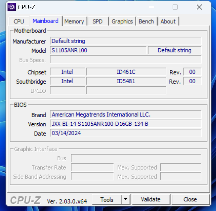Switch to the SPD tab

point(97,21)
